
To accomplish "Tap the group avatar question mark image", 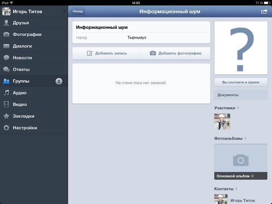I will coord(240,48).
